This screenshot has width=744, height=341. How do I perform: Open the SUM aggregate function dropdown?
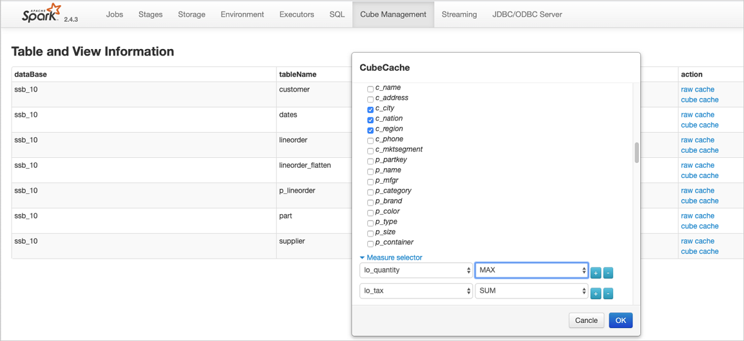tap(531, 291)
